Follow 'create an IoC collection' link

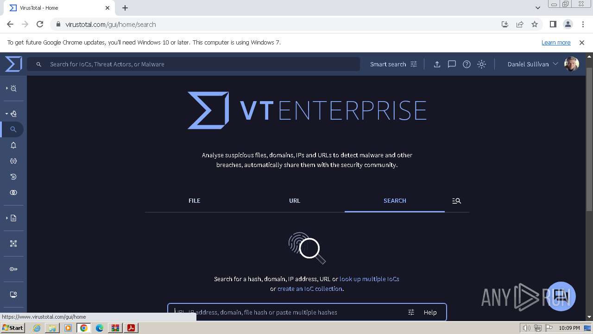point(309,289)
